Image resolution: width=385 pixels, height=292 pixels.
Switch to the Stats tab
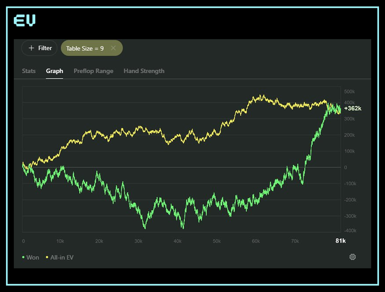click(29, 71)
